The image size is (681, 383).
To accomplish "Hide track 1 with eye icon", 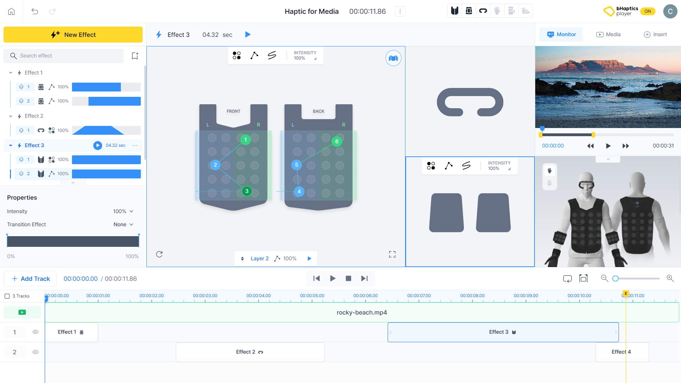I will click(x=35, y=332).
